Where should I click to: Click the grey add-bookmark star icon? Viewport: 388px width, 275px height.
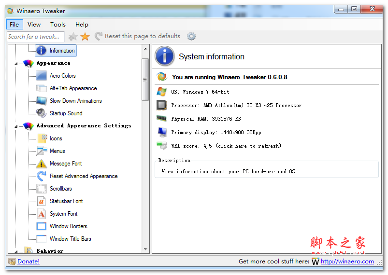[73, 37]
